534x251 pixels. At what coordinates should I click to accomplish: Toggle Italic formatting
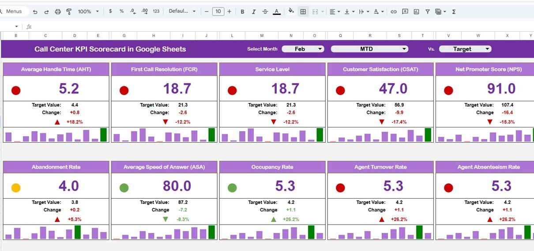point(253,11)
